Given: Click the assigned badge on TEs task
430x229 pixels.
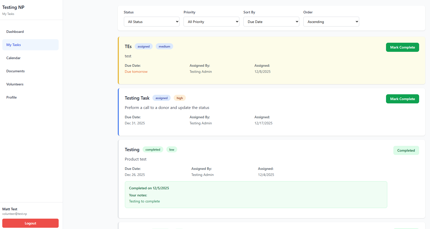Looking at the screenshot, I should 144,46.
